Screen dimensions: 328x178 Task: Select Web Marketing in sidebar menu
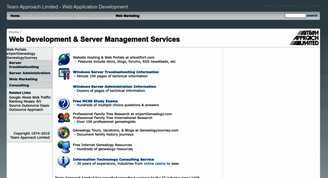coord(30,79)
